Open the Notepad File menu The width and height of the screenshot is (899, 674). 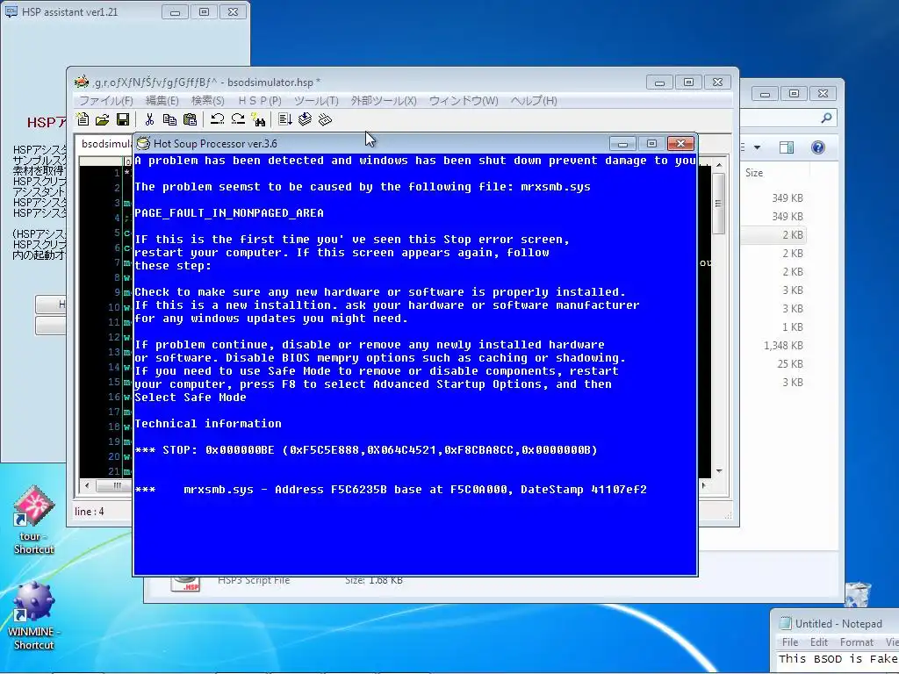(789, 642)
